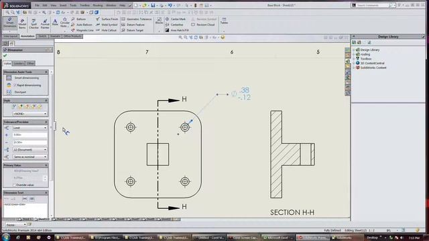
Task: Switch to the Evaluate tab
Action: (55, 36)
